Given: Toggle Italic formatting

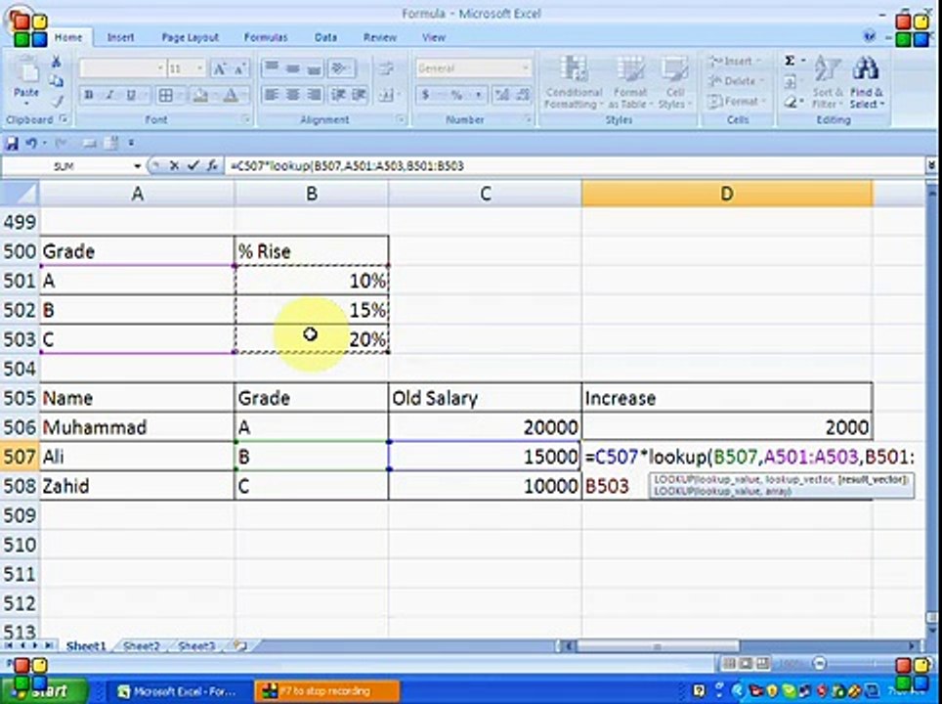Looking at the screenshot, I should click(109, 95).
